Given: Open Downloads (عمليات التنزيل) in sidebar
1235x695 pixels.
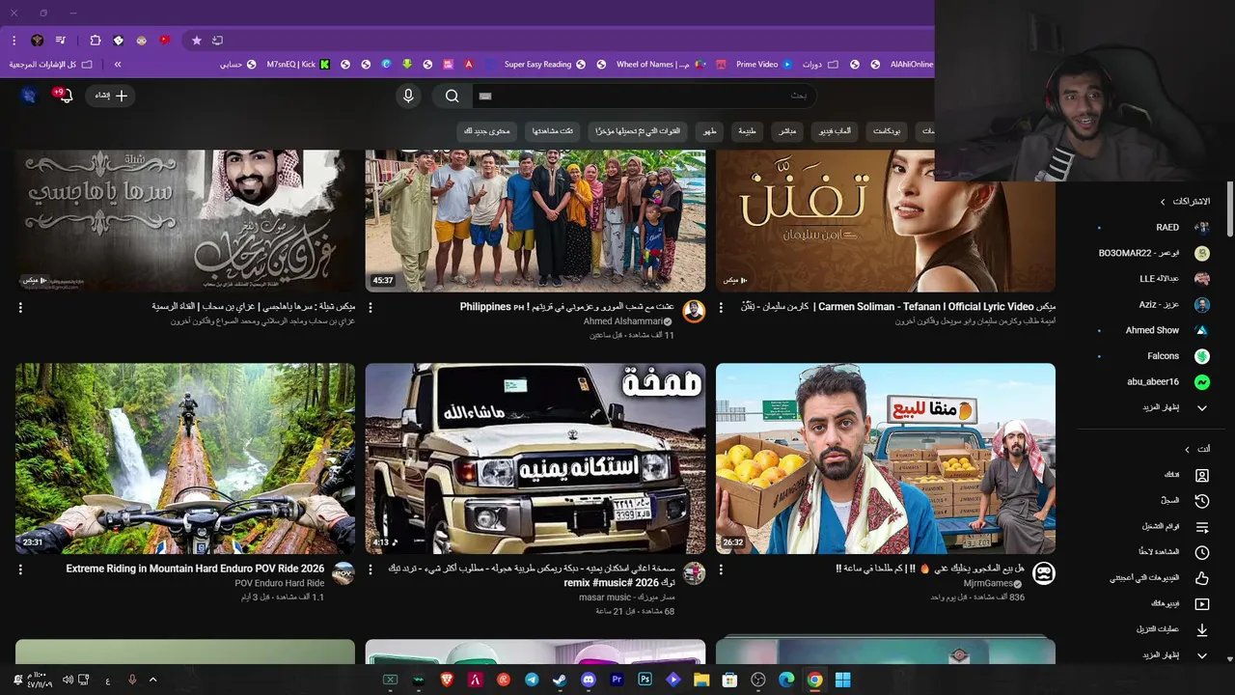Looking at the screenshot, I should tap(1153, 629).
